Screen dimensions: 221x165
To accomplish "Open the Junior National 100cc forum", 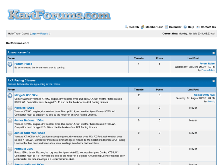I will (29, 120).
